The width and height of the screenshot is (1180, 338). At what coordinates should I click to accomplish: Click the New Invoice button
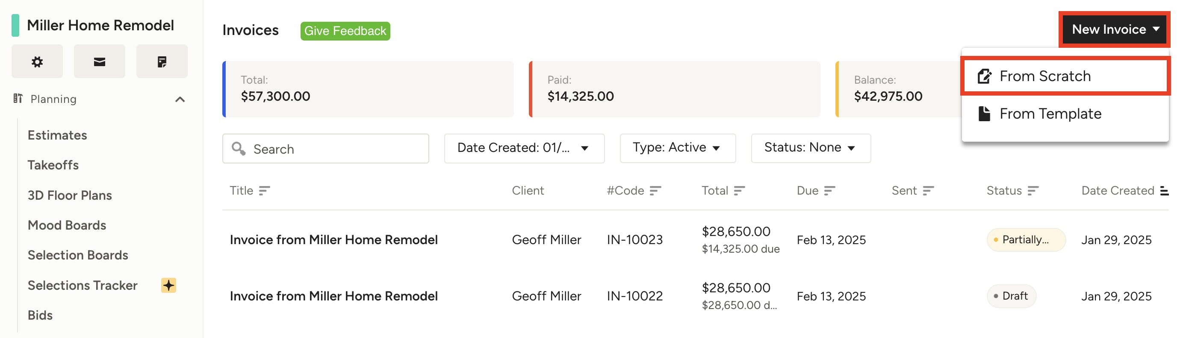click(1114, 29)
